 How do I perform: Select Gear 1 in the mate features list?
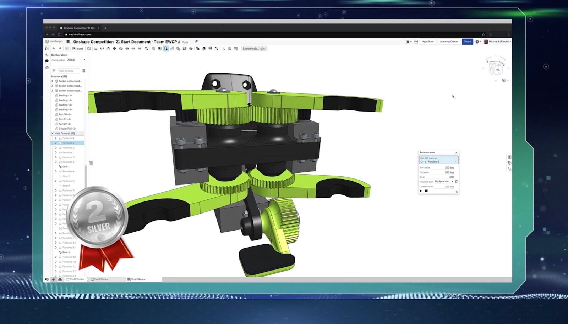coord(66,167)
